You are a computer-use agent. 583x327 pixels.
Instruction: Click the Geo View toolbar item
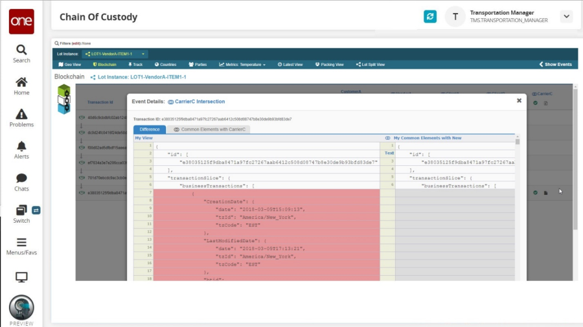(x=69, y=65)
